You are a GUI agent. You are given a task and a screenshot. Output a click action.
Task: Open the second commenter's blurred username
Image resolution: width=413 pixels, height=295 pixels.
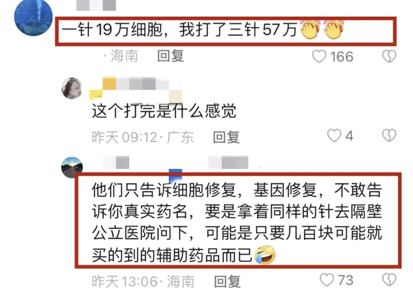click(136, 88)
